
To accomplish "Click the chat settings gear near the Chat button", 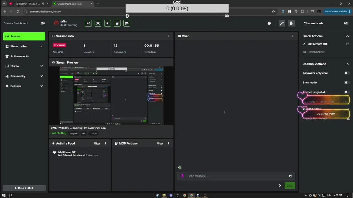I will [280, 185].
